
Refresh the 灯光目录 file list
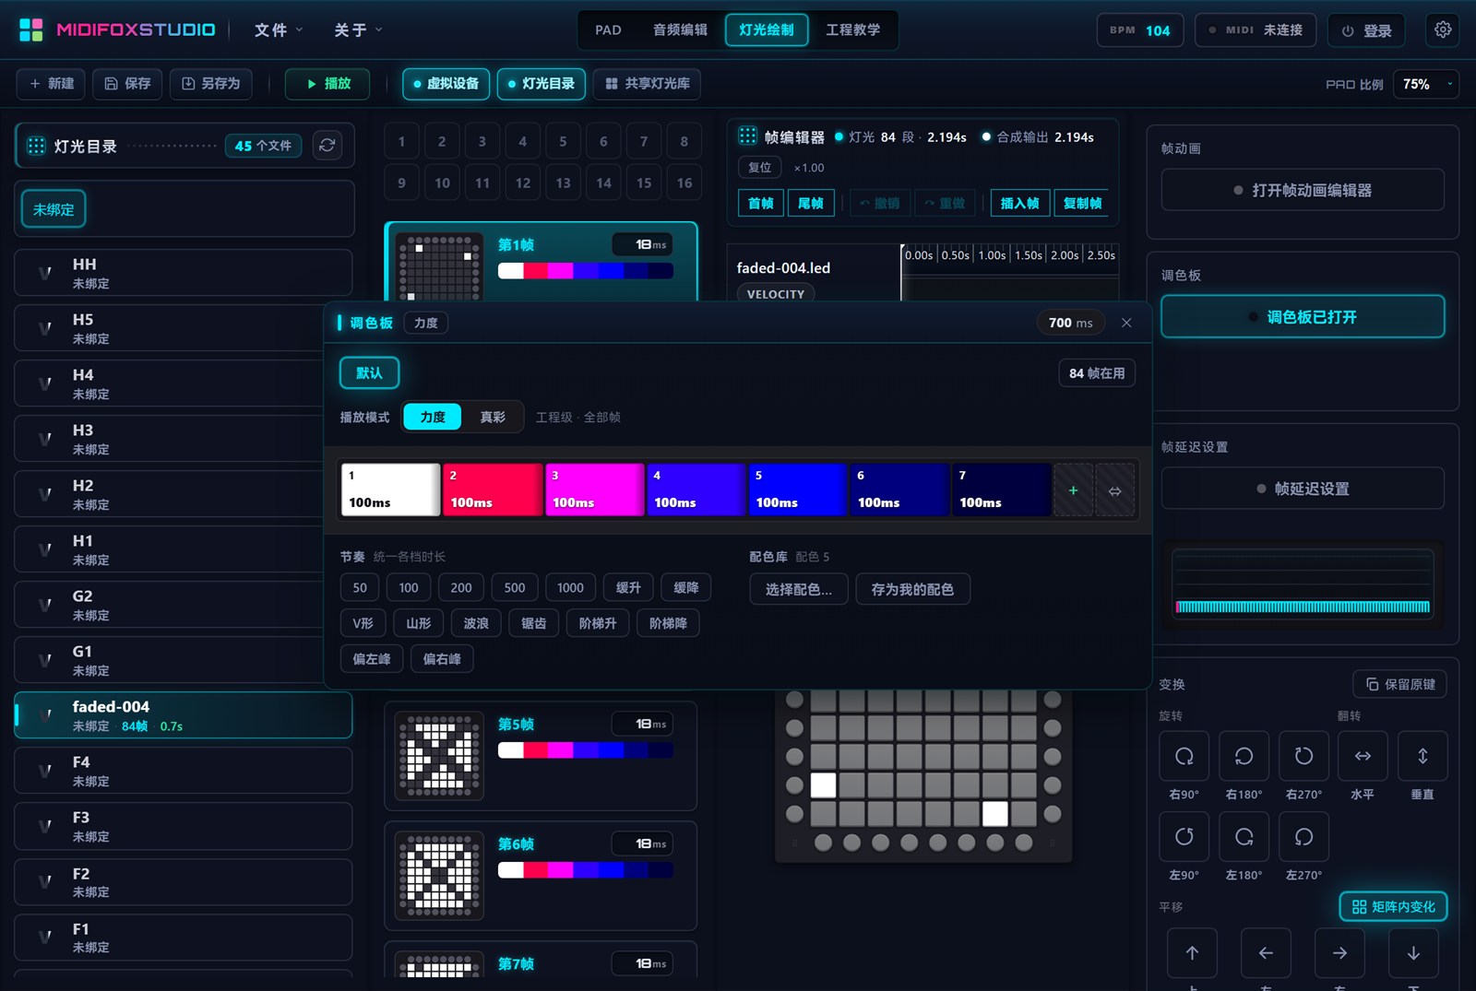327,146
